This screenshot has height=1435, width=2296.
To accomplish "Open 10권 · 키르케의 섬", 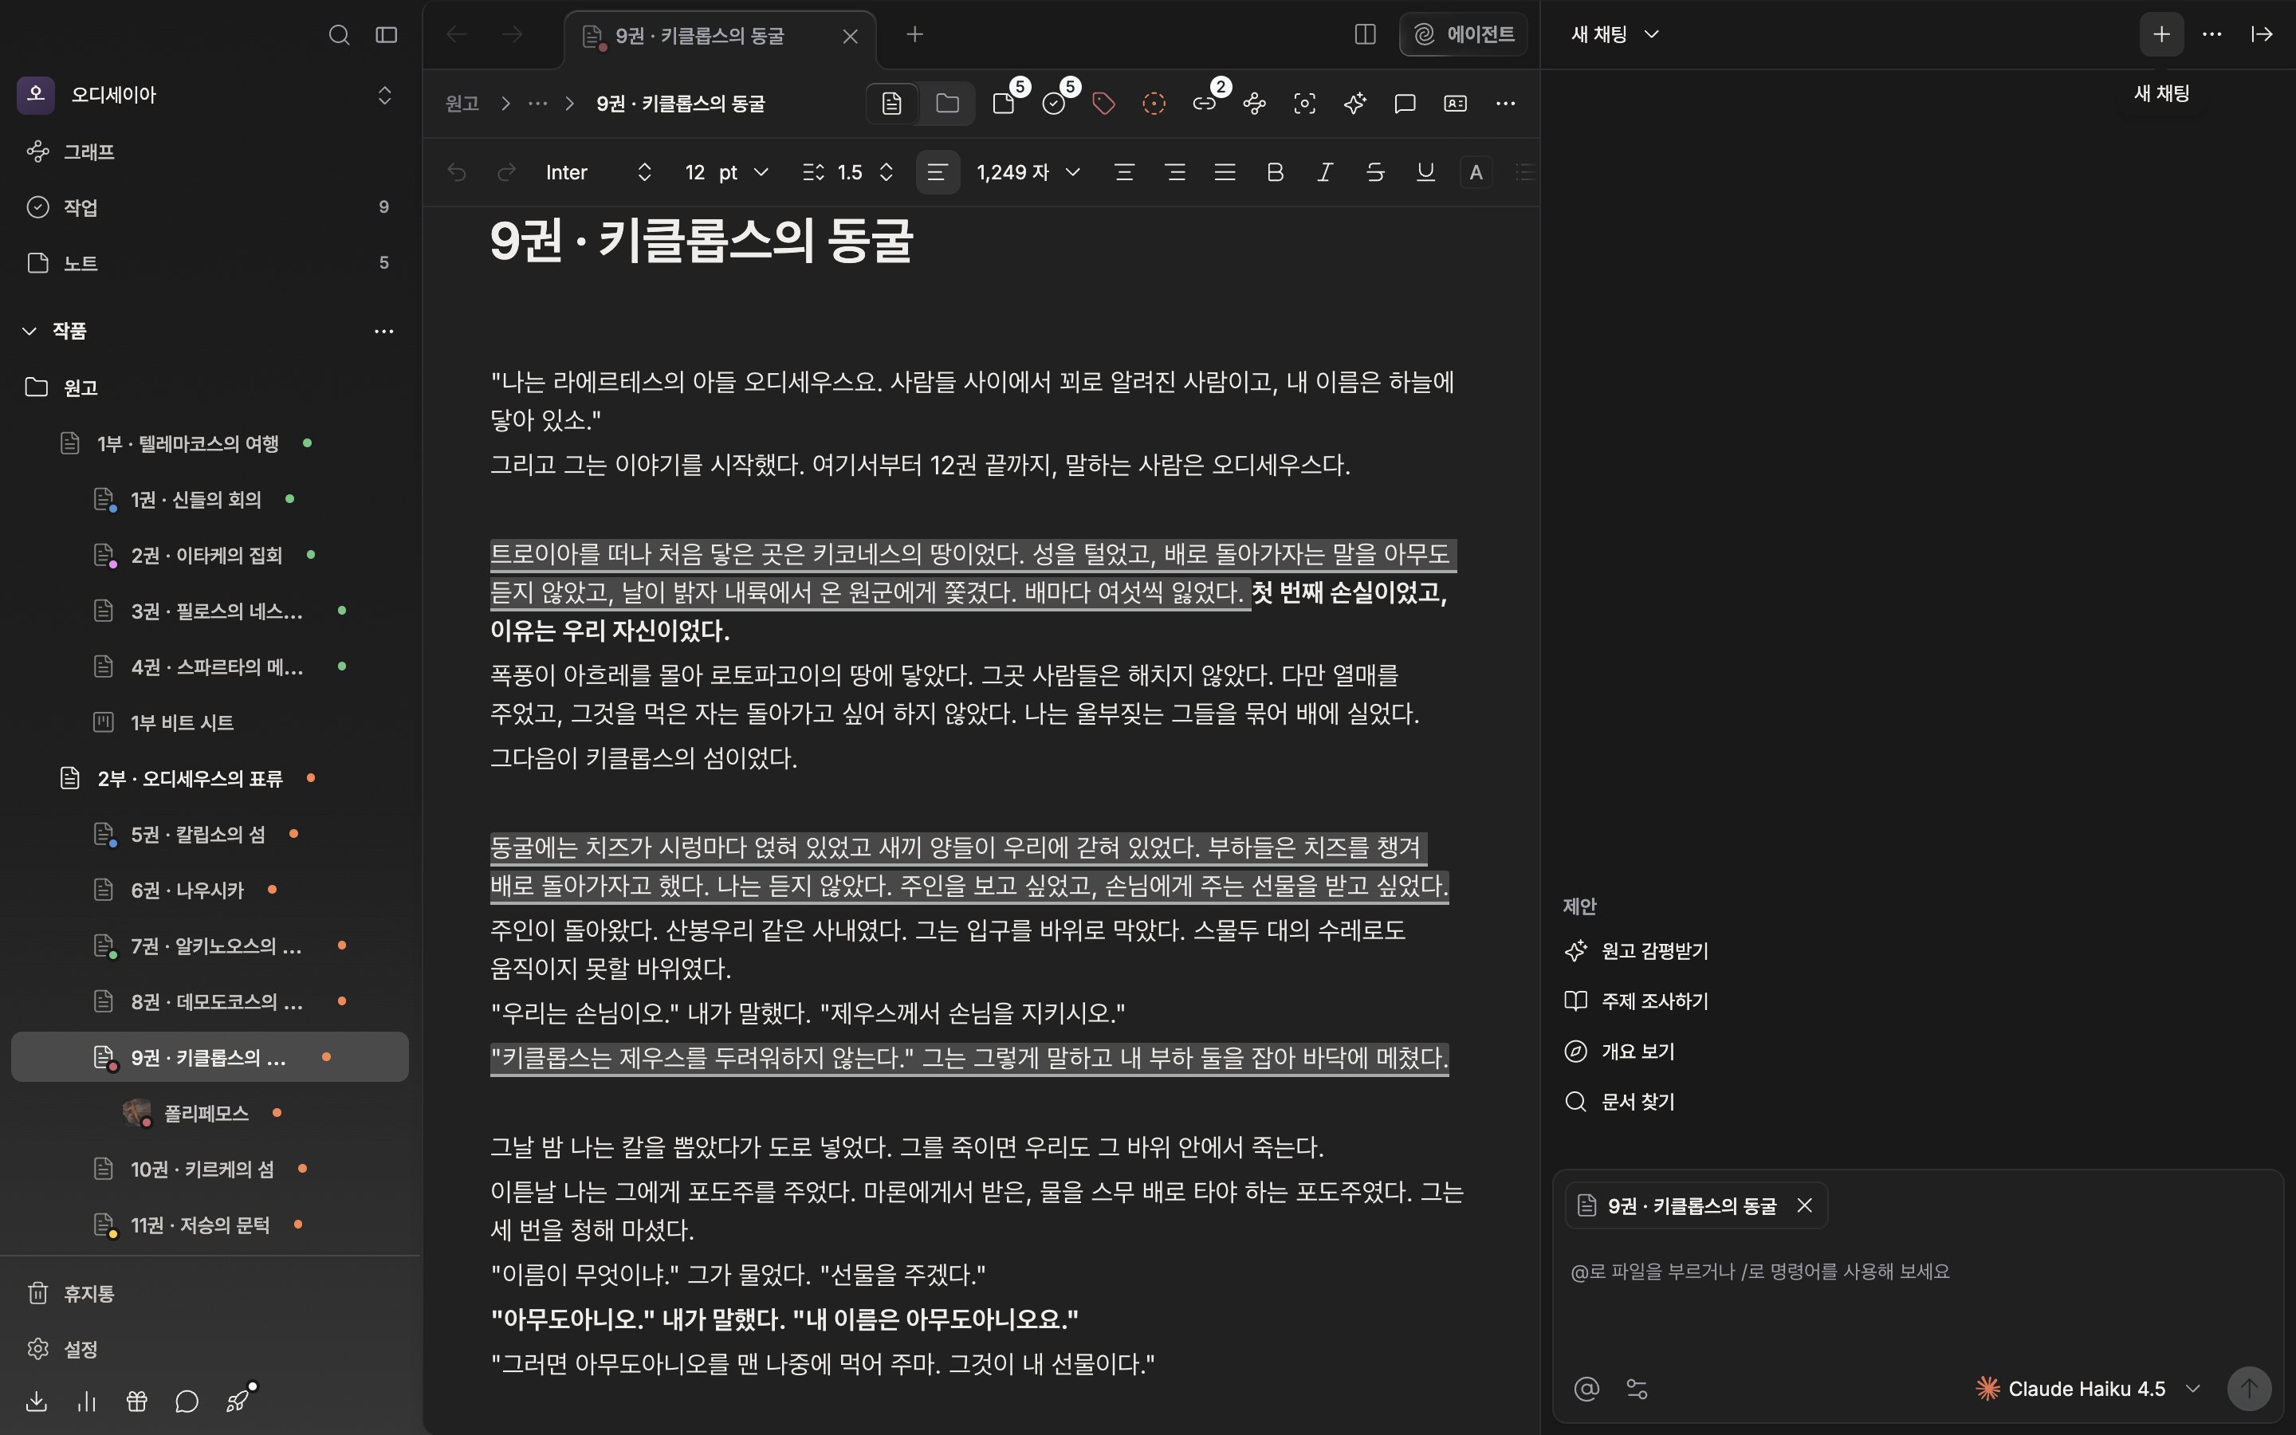I will [210, 1168].
